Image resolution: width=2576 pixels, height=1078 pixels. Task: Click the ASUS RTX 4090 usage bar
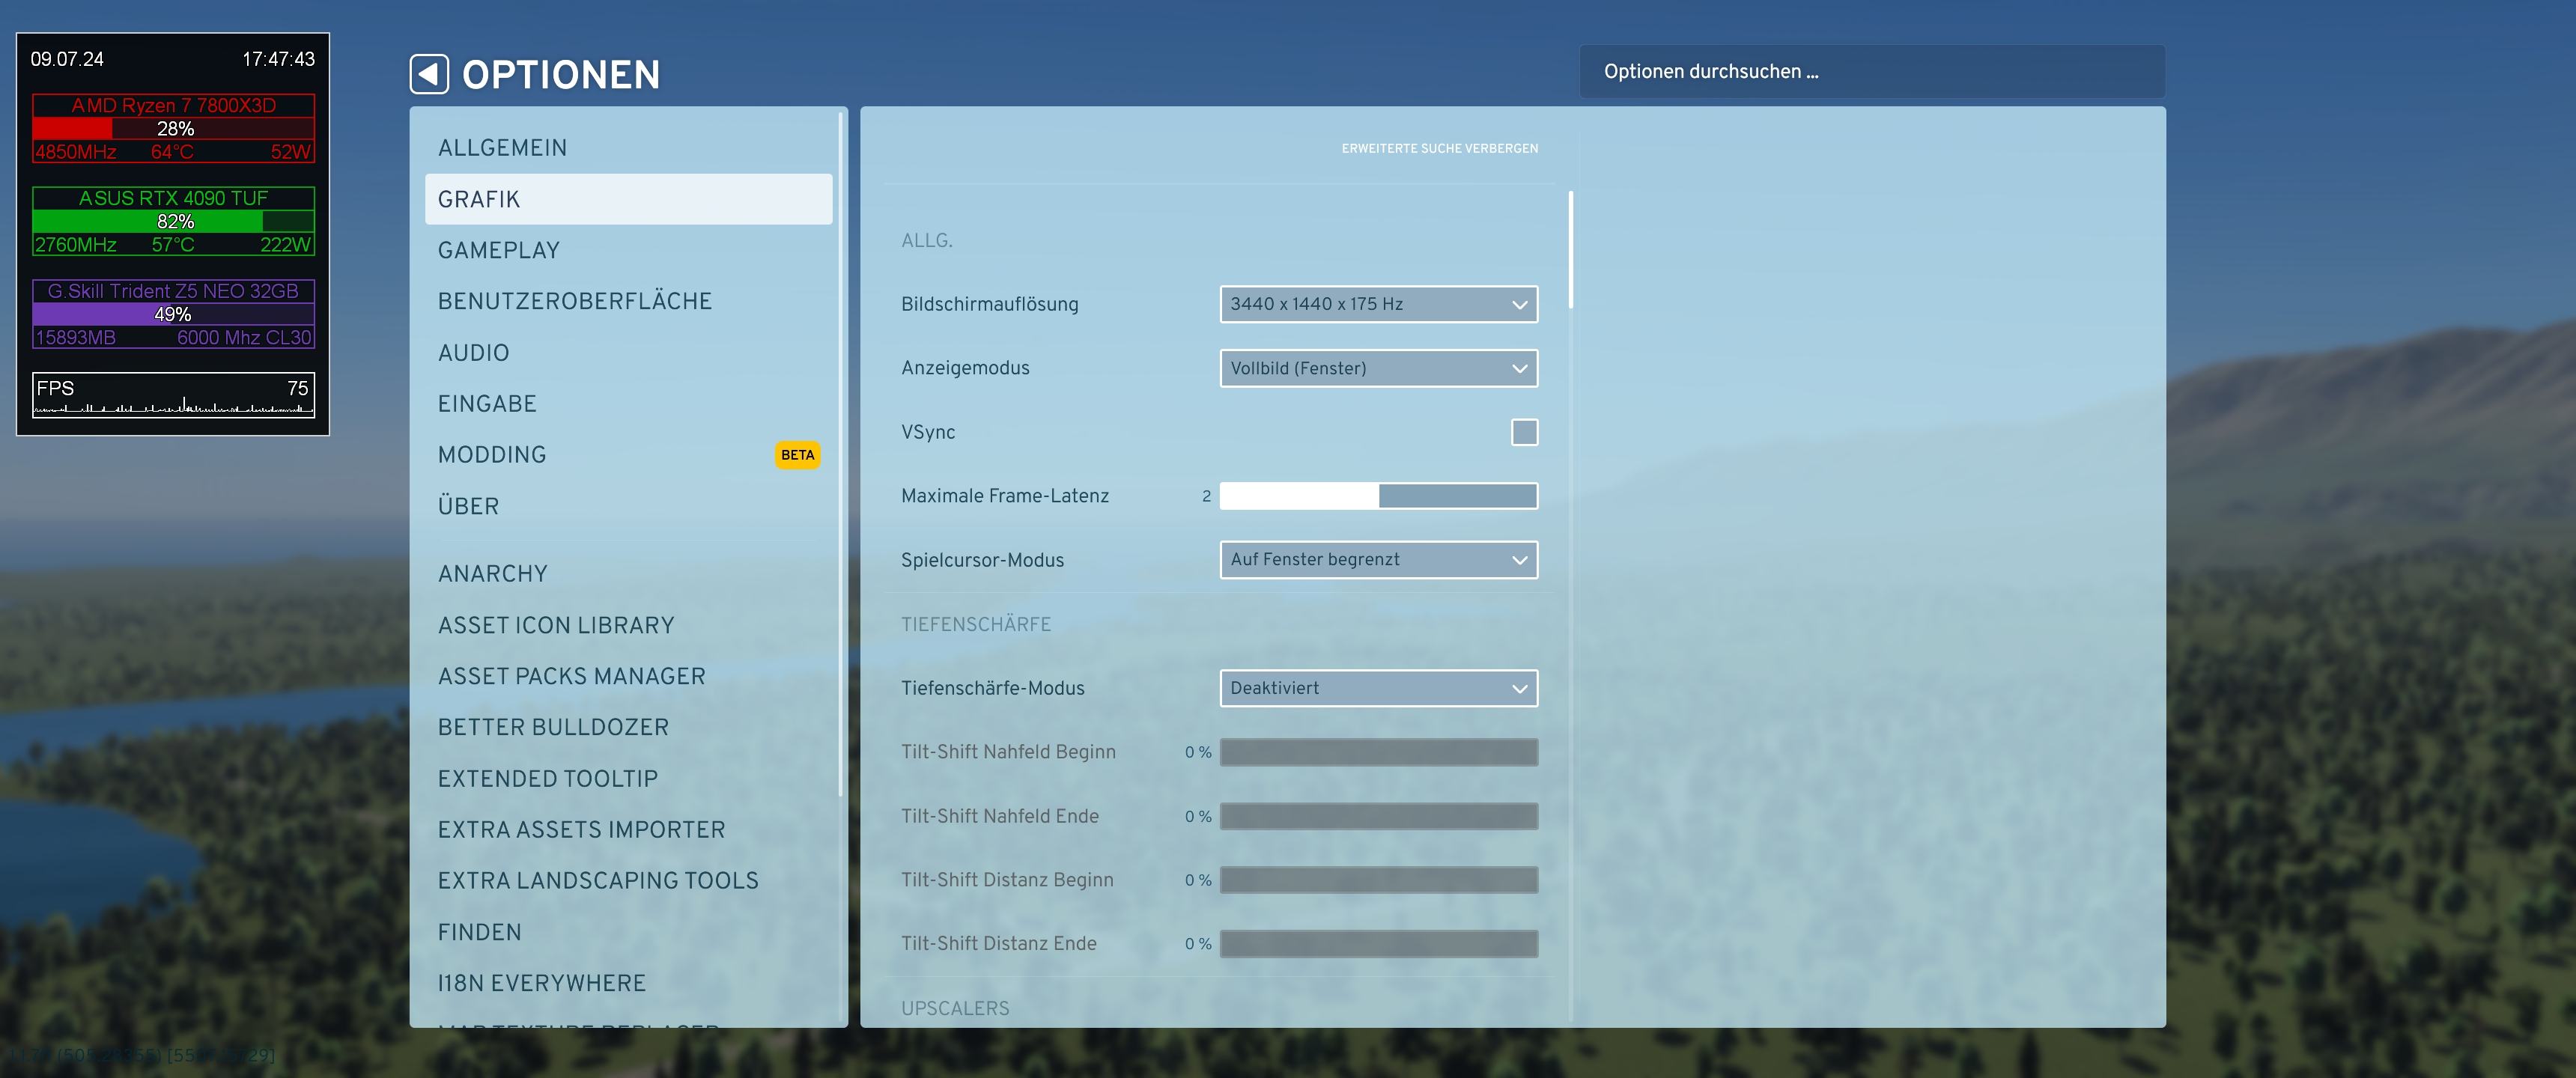click(173, 221)
